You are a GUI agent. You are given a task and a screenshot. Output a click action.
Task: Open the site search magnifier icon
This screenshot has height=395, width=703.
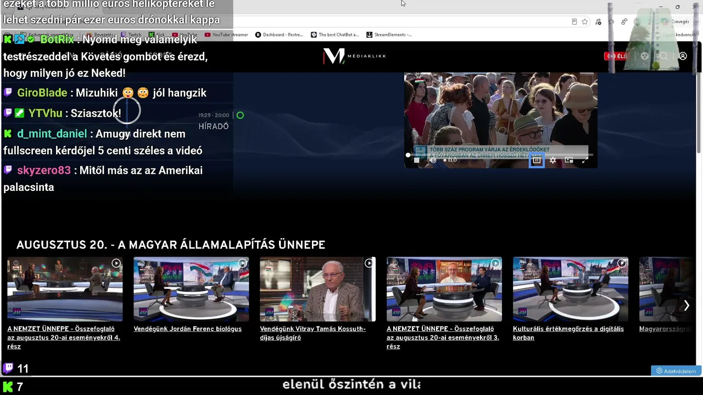click(x=664, y=56)
